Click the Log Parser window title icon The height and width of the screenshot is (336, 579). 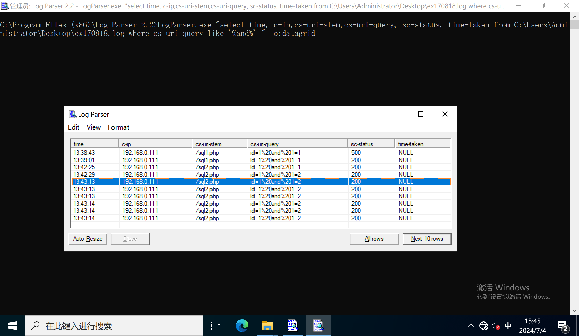[72, 114]
